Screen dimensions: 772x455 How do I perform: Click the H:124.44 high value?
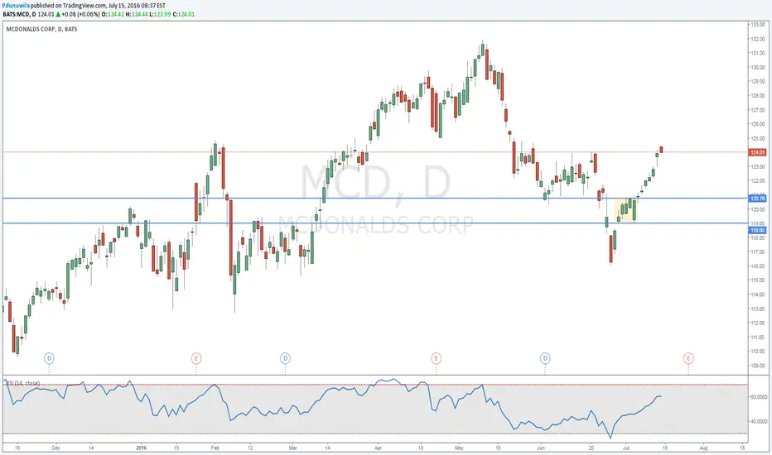[137, 14]
